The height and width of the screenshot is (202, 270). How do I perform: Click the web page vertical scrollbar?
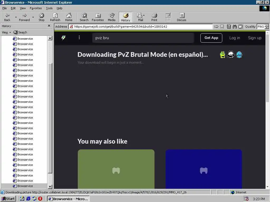point(267,68)
